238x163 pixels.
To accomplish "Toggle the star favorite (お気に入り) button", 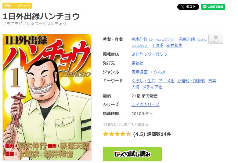I will pyautogui.click(x=216, y=39).
